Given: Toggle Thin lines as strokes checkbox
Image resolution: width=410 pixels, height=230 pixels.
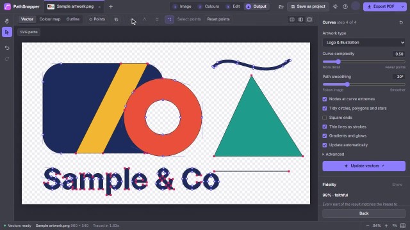Looking at the screenshot, I should tap(325, 126).
